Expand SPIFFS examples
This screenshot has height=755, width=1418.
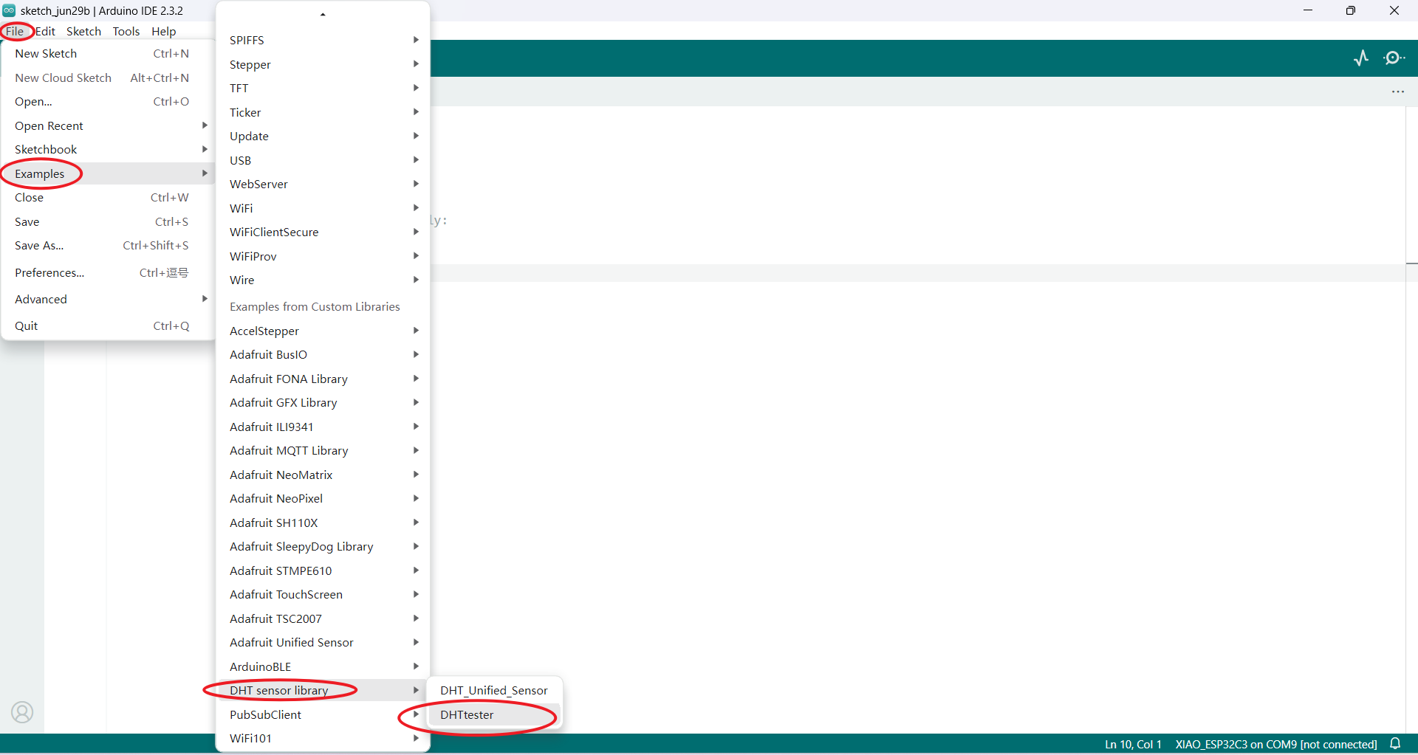(323, 40)
